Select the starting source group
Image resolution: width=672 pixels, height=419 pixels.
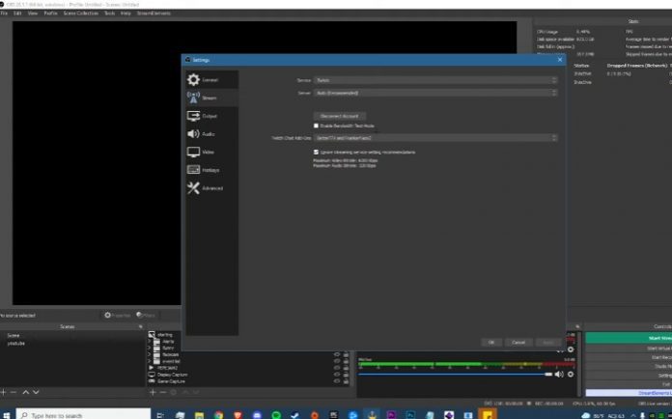coord(164,335)
